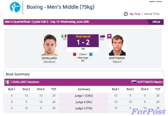
Task: Switch to My Time display
Action: click(135, 14)
